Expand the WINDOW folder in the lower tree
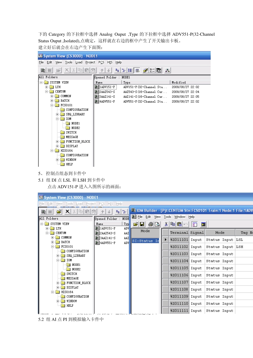 coord(58,301)
